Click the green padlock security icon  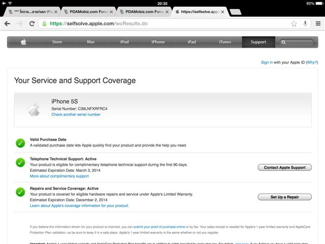tap(44, 24)
